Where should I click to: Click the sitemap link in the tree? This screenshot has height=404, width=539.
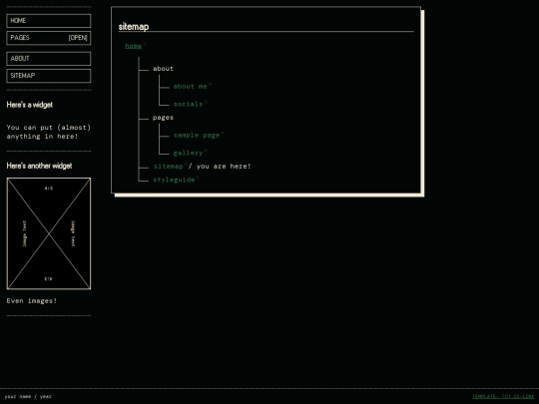[168, 167]
